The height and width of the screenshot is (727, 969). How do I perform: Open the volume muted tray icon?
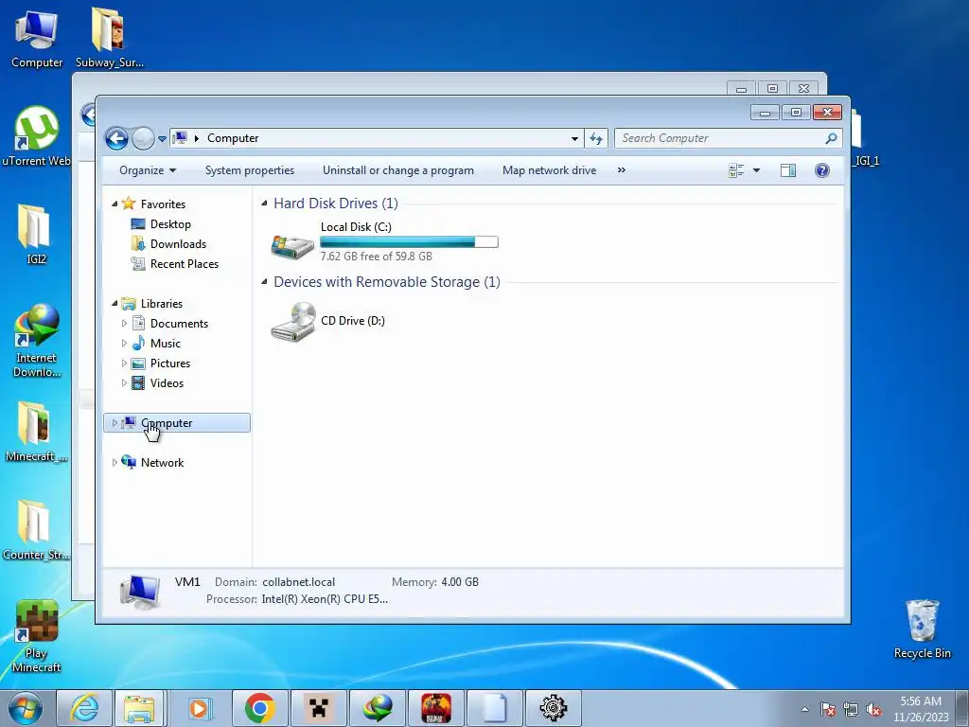click(x=873, y=710)
